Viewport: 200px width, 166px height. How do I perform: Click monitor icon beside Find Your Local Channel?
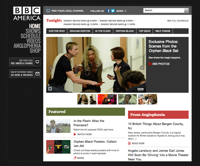[x=48, y=11]
